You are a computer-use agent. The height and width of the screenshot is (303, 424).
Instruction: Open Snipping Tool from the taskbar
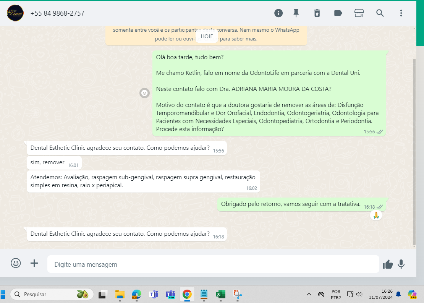(238, 294)
